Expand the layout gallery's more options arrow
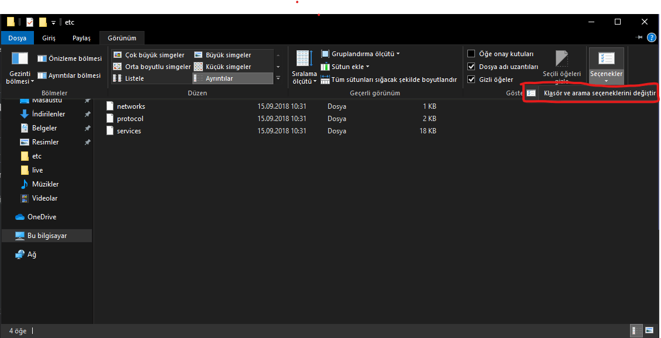 coord(278,78)
